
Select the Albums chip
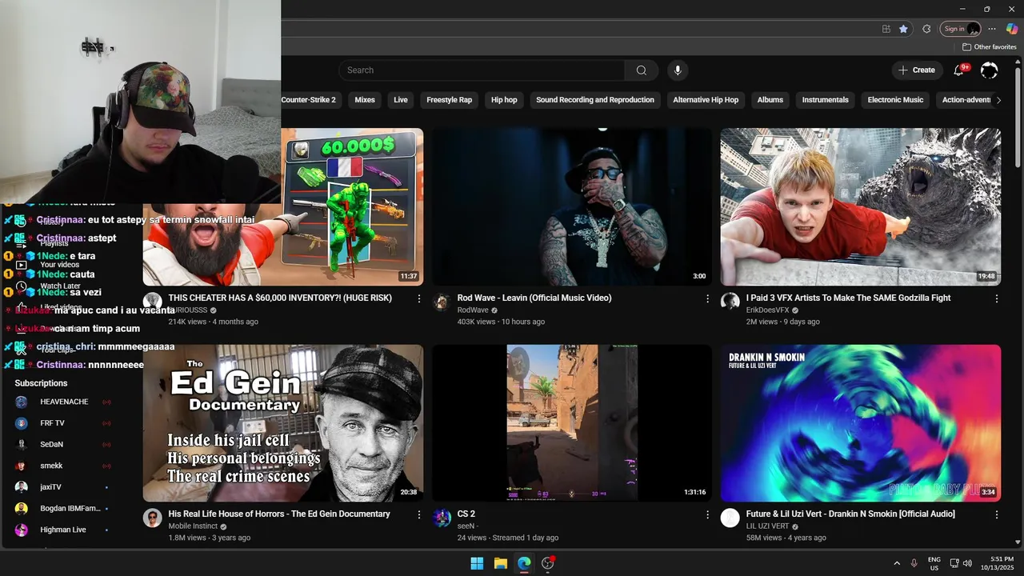(x=770, y=100)
